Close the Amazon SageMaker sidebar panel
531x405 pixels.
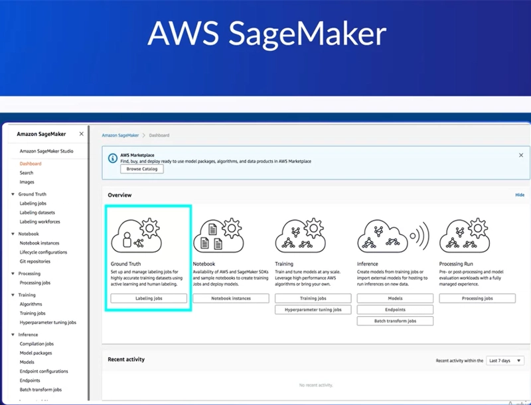pyautogui.click(x=81, y=134)
